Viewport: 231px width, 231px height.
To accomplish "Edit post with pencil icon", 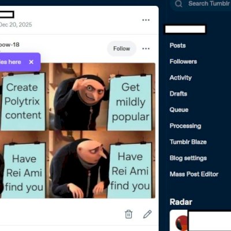I will click(147, 214).
